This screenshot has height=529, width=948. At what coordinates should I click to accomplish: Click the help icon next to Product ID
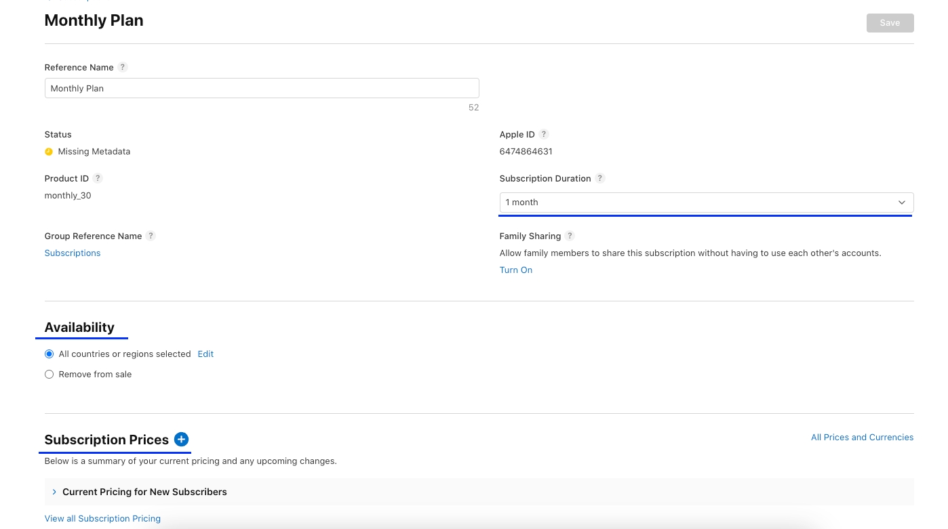pos(98,178)
